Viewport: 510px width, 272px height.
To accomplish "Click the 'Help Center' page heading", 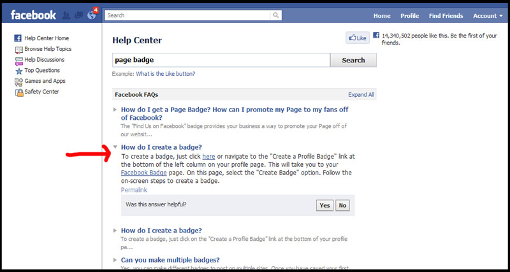I will (137, 40).
